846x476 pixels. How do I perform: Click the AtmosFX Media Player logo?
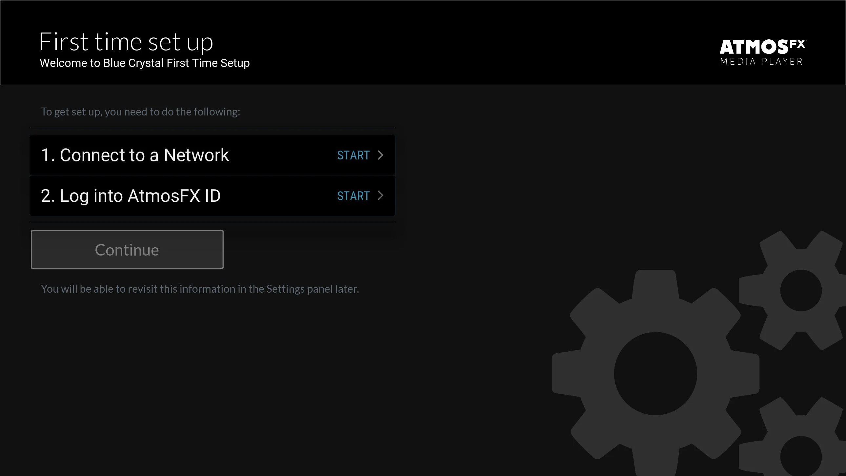762,52
